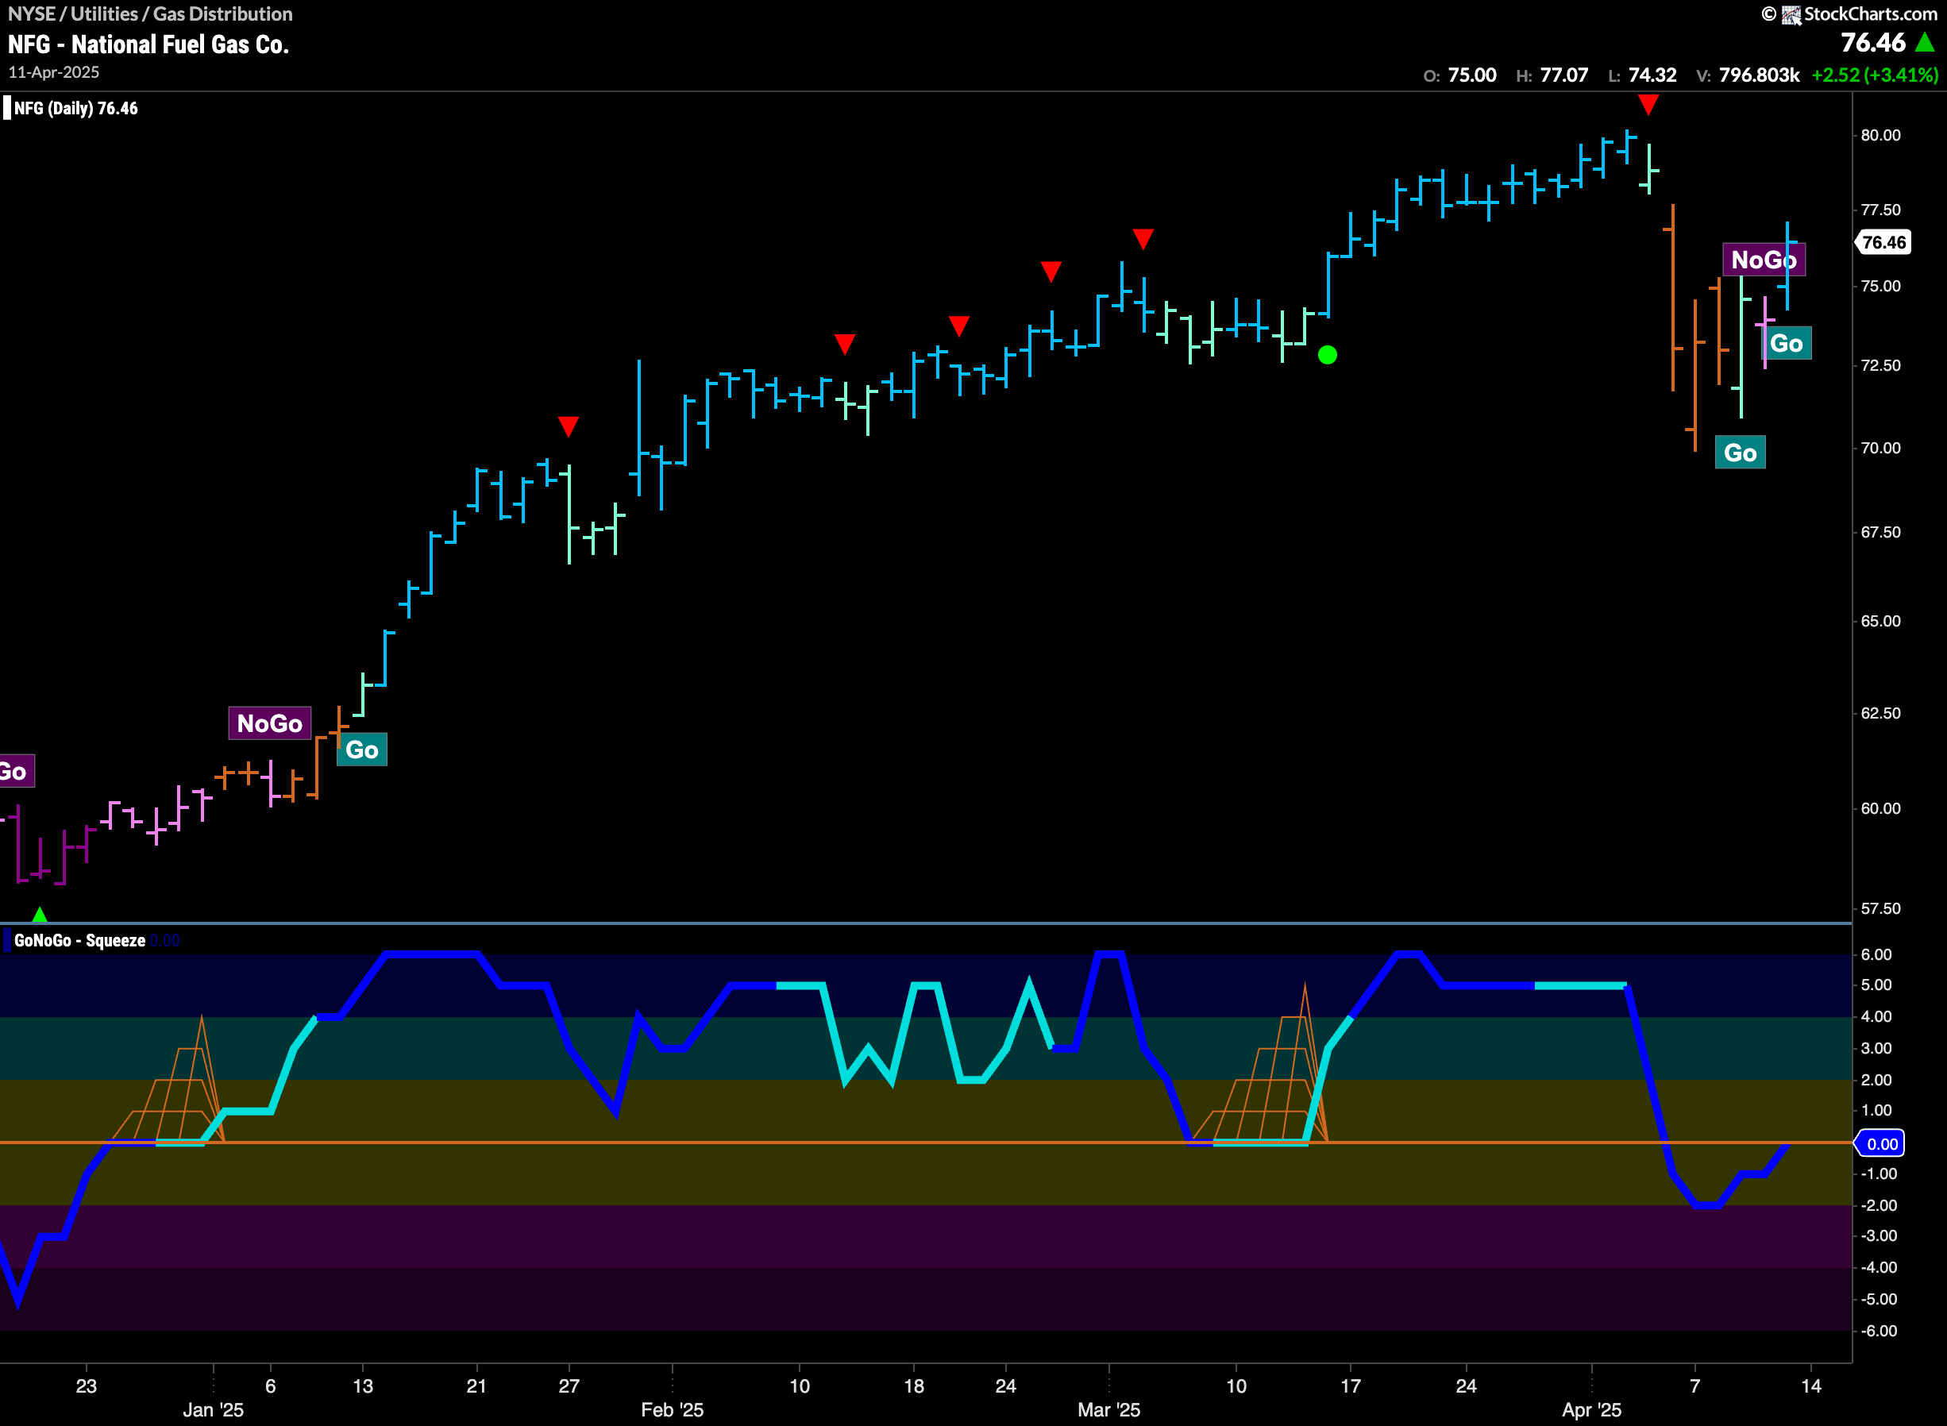Viewport: 1947px width, 1426px height.
Task: Click the green up-arrow beside price 76.46
Action: [1924, 42]
